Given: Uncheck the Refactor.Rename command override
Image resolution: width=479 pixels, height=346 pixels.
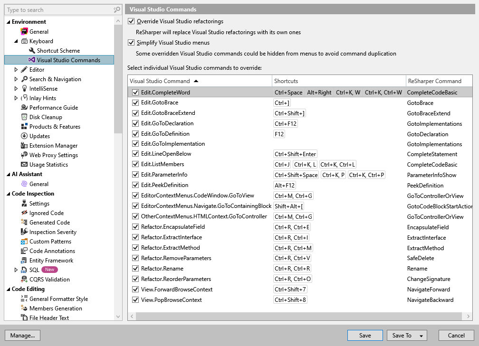Looking at the screenshot, I should click(x=135, y=268).
